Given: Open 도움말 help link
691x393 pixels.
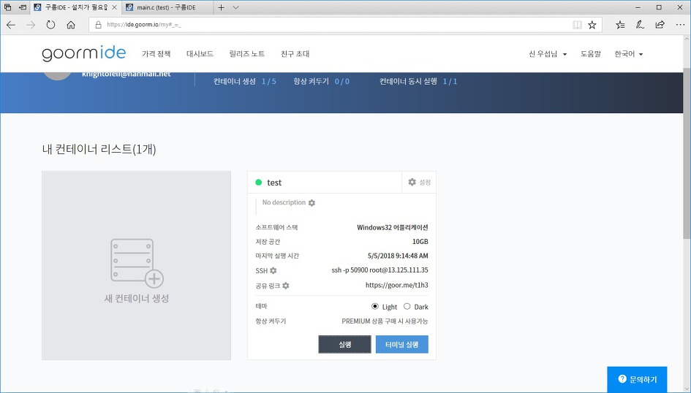Looking at the screenshot, I should click(591, 54).
